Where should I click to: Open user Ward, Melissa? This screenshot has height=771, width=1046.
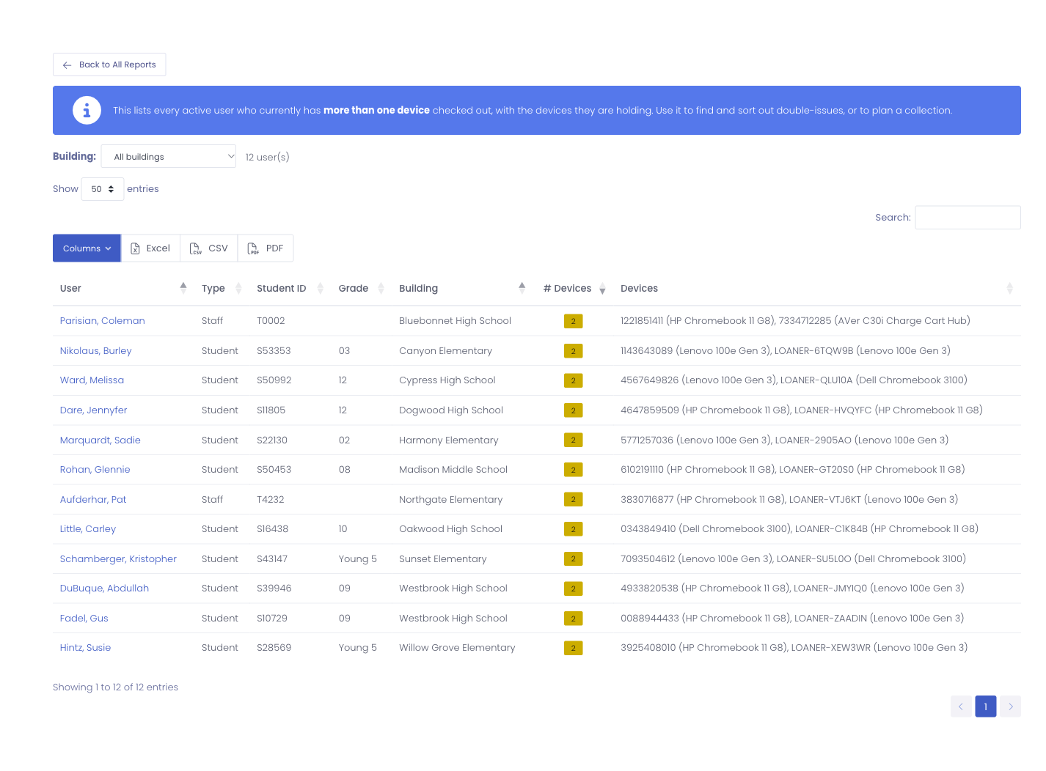pos(92,380)
